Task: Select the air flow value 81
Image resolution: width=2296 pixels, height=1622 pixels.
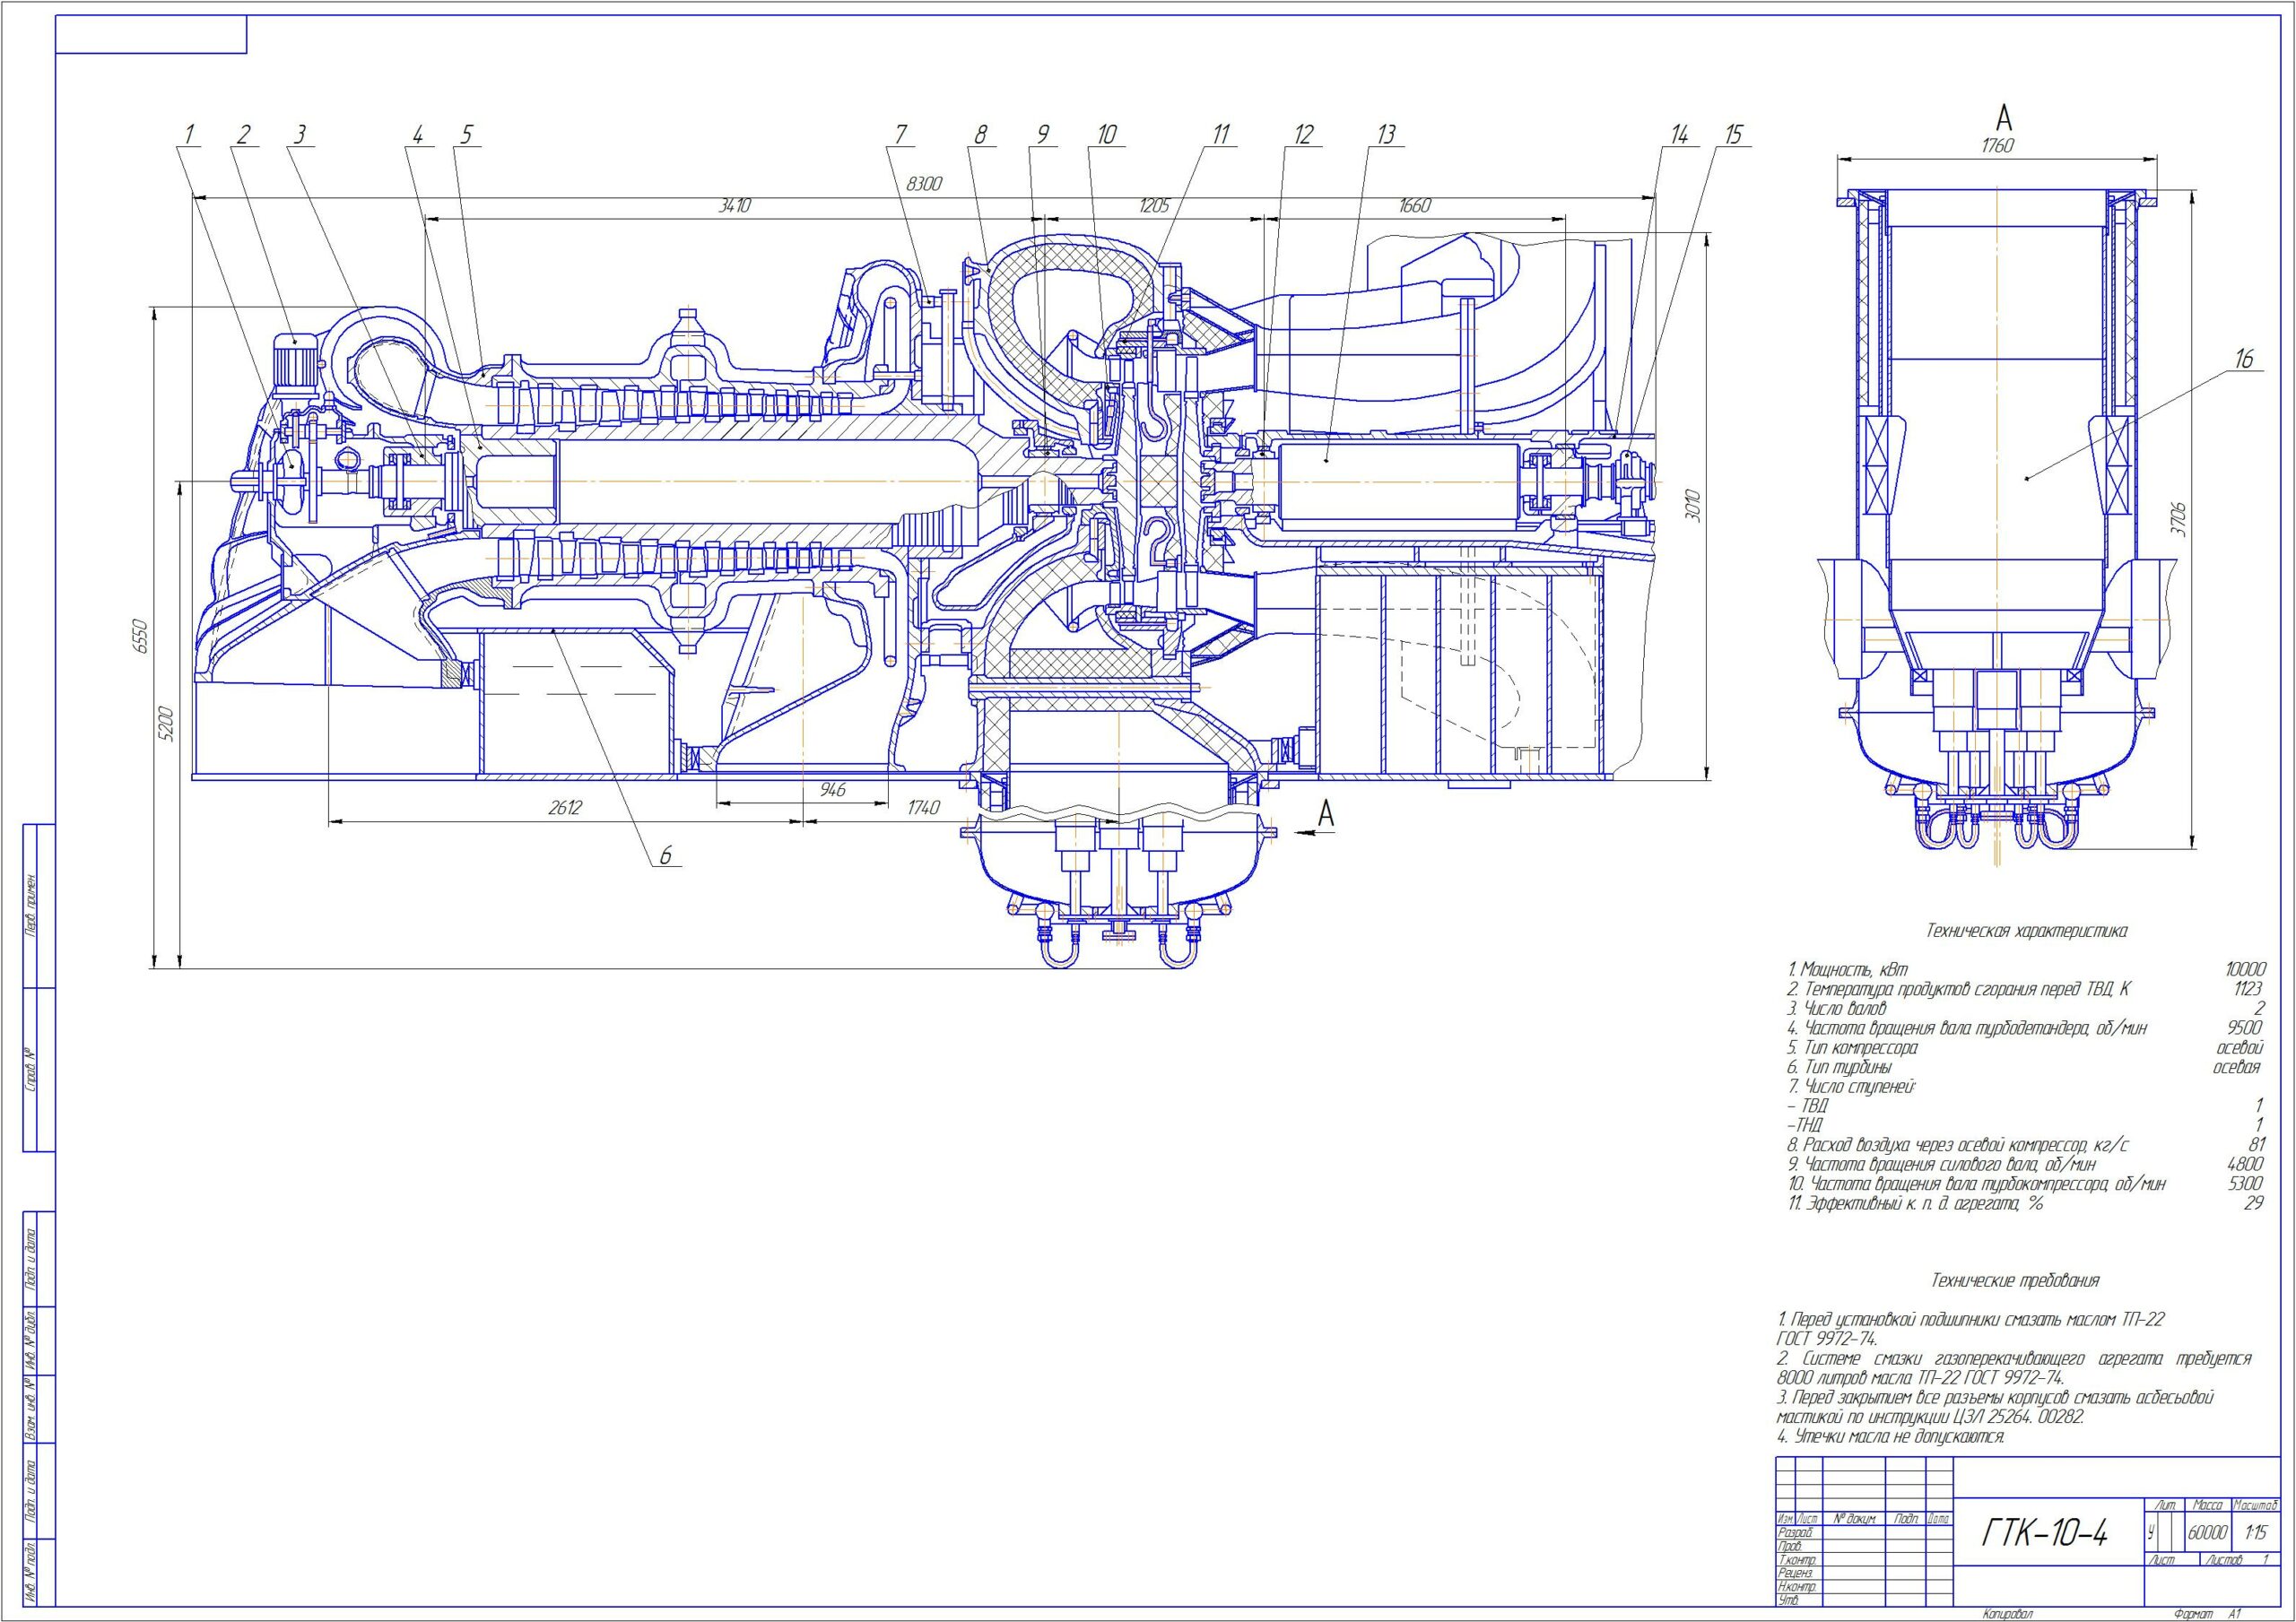Action: [2256, 1146]
